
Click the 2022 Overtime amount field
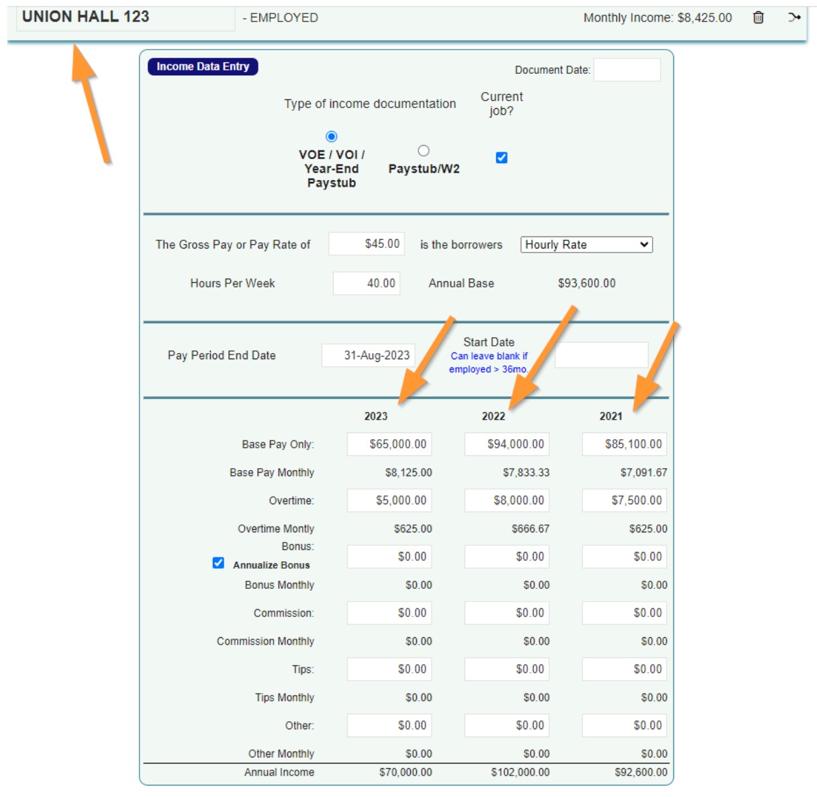(x=507, y=500)
